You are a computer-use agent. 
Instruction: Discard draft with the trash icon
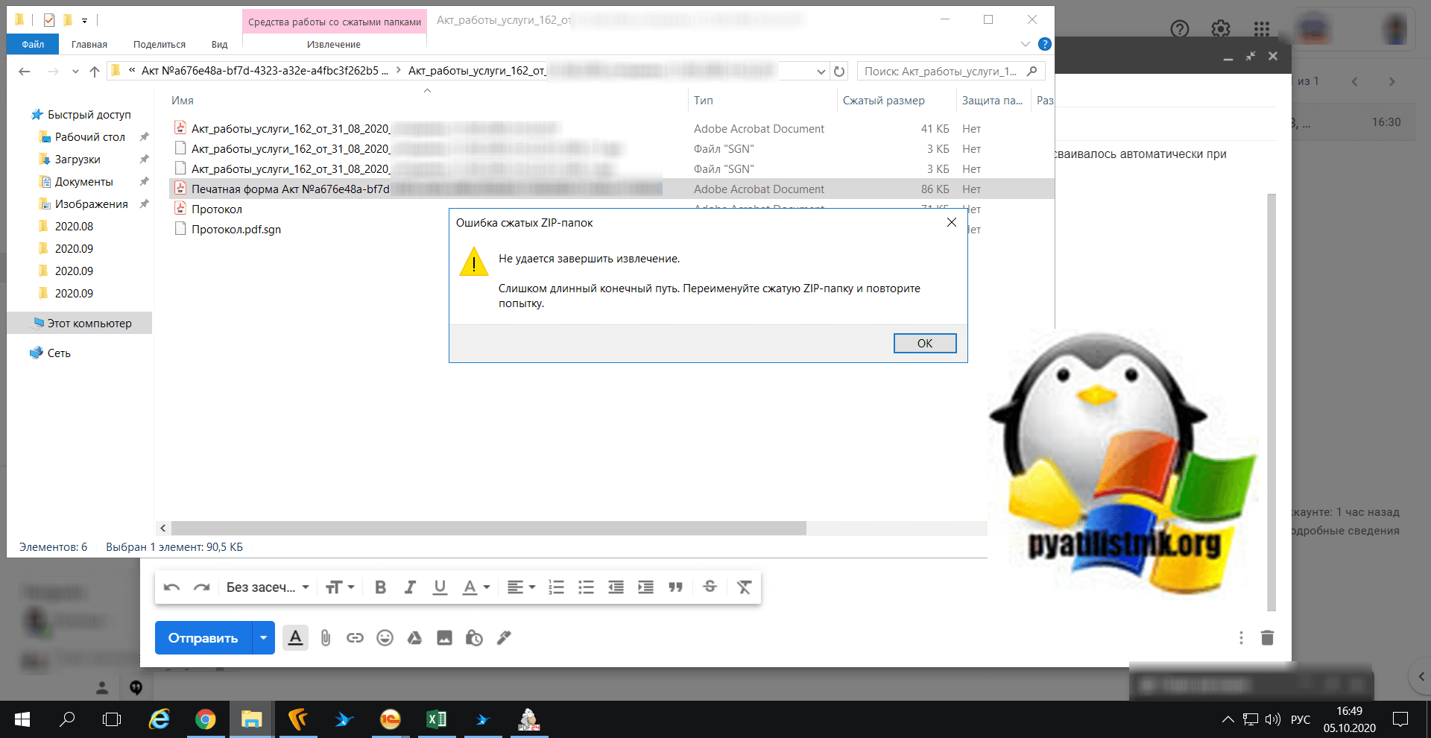(1267, 637)
